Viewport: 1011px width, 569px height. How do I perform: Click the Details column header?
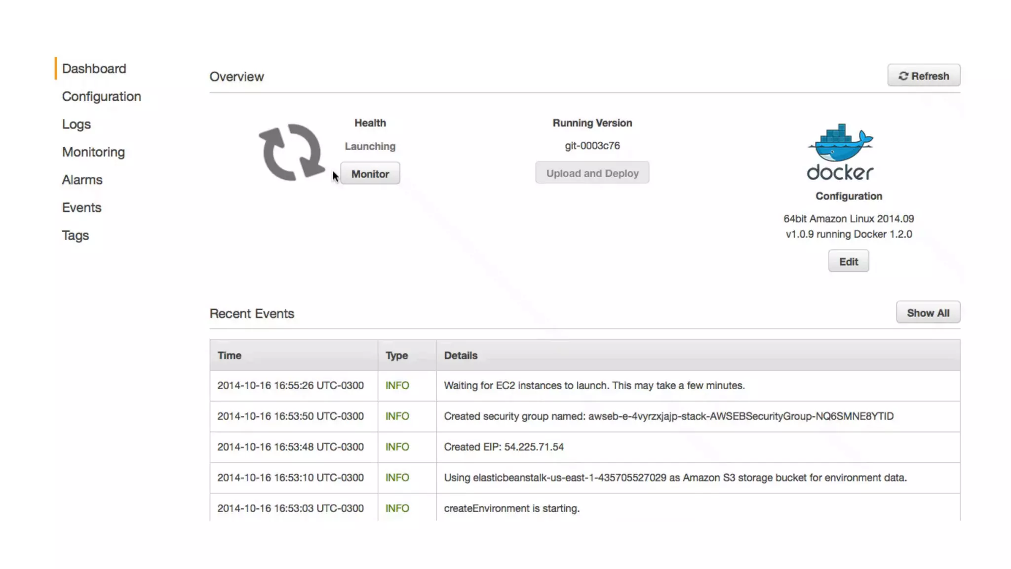(x=461, y=356)
